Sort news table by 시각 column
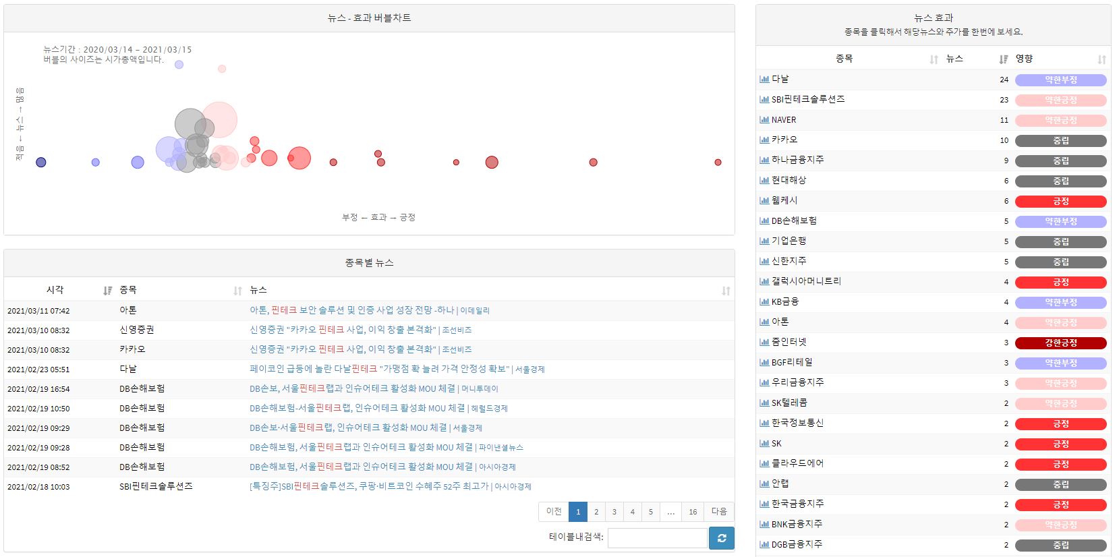This screenshot has height=557, width=1119. [x=59, y=290]
